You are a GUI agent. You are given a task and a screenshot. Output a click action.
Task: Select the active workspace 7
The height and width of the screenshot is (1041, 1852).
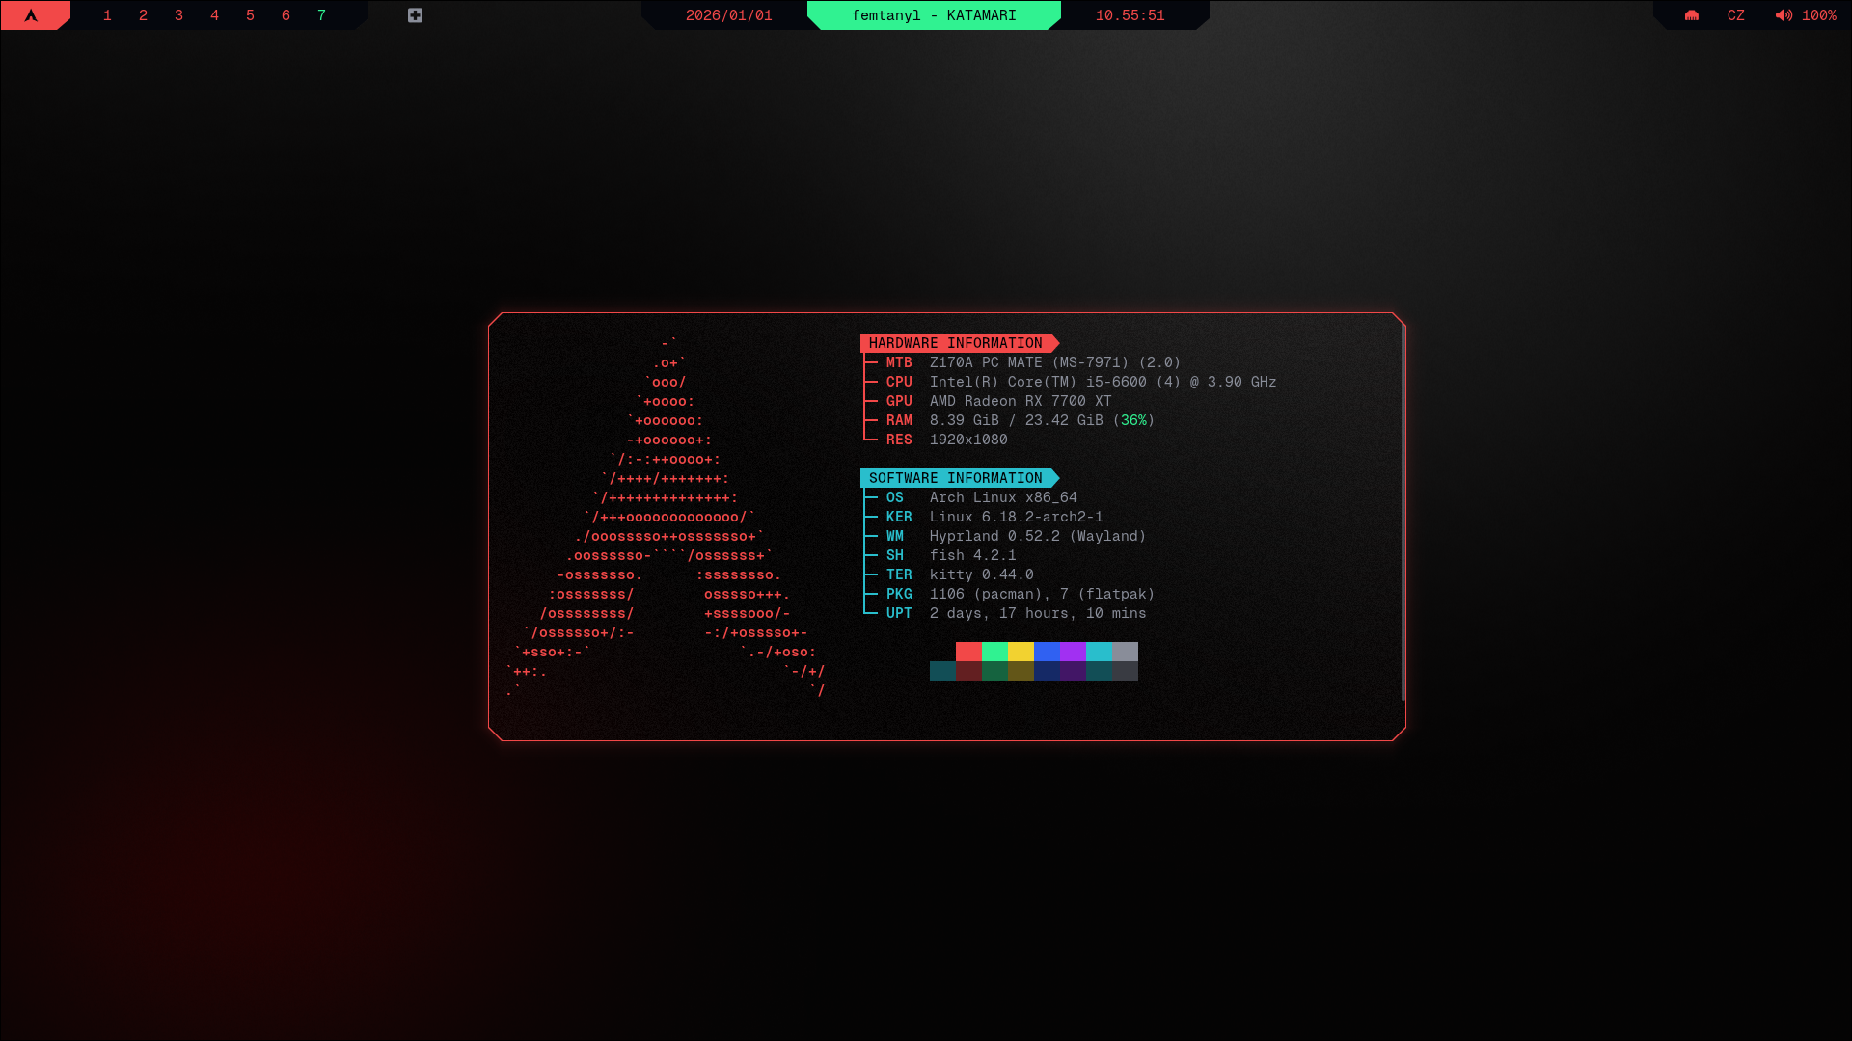pos(321,15)
